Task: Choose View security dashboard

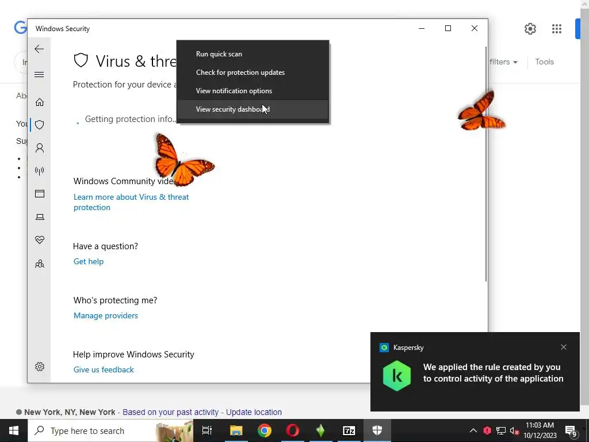Action: 253,109
